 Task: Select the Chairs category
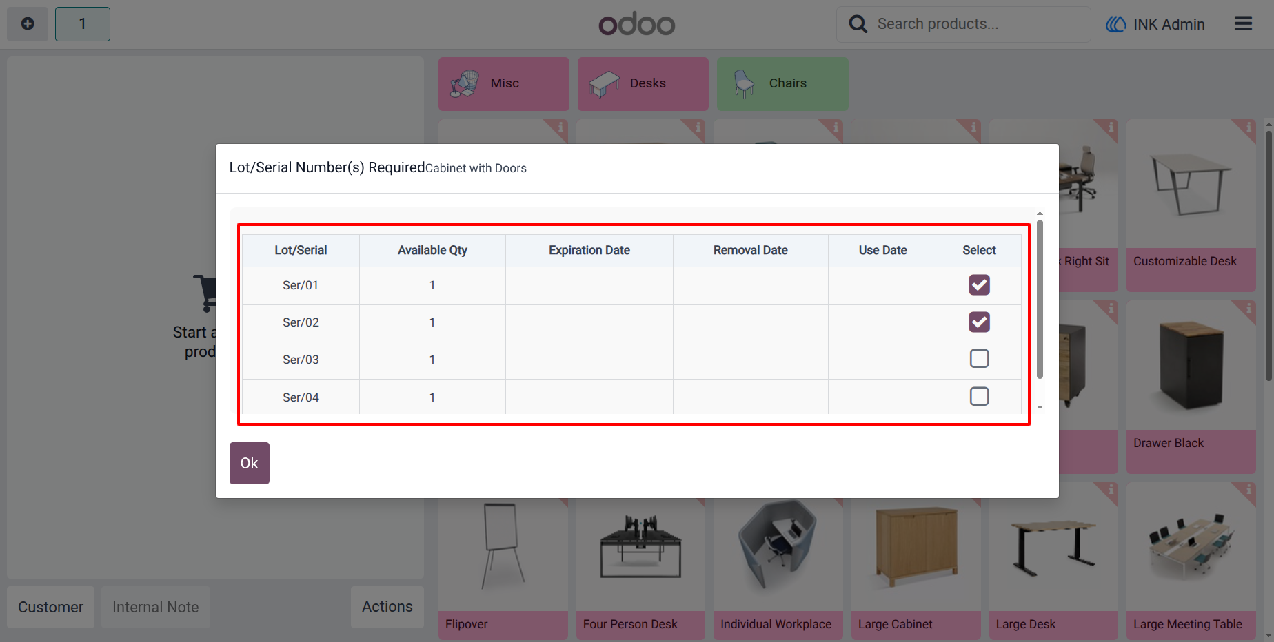pos(782,83)
